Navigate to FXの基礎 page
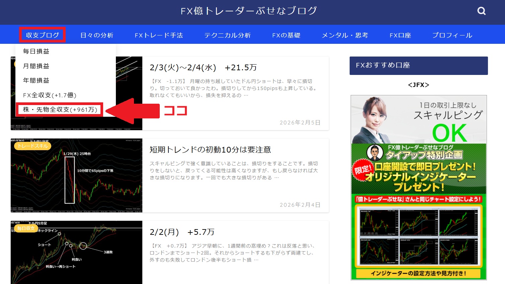 (x=286, y=35)
